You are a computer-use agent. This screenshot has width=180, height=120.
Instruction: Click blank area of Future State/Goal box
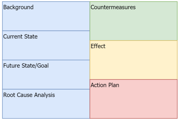click(46, 79)
